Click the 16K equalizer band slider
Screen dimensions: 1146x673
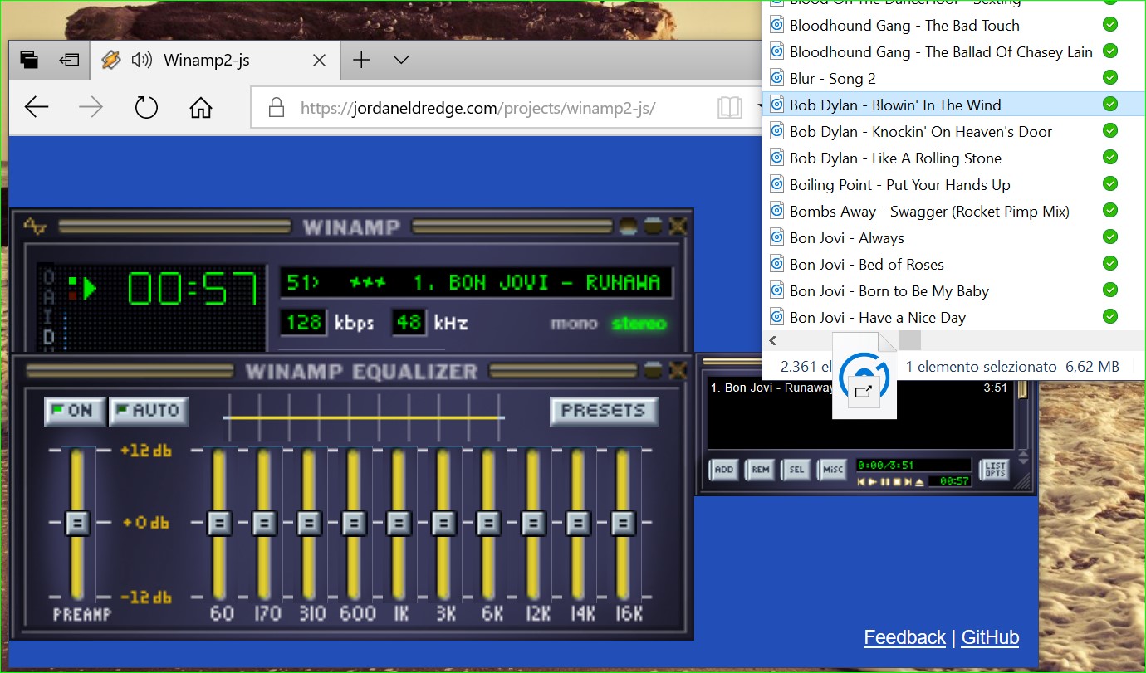click(623, 523)
